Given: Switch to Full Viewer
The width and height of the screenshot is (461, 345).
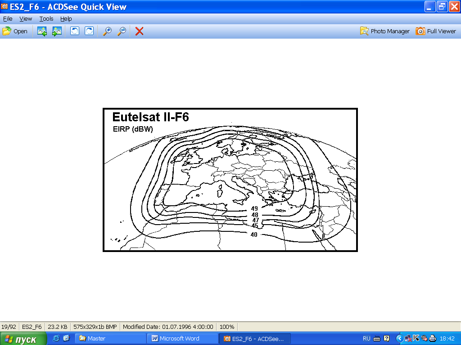Looking at the screenshot, I should (436, 31).
